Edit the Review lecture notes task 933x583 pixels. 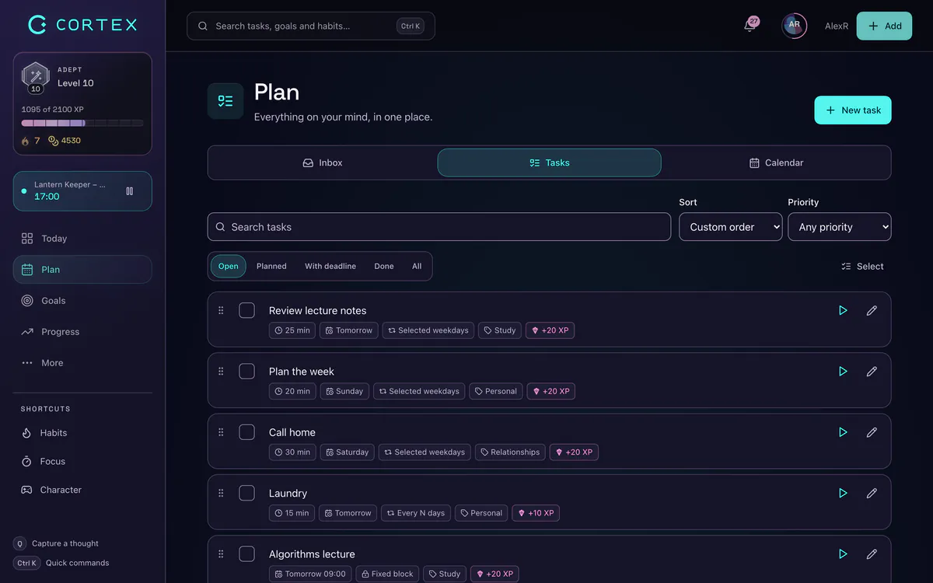pos(872,310)
